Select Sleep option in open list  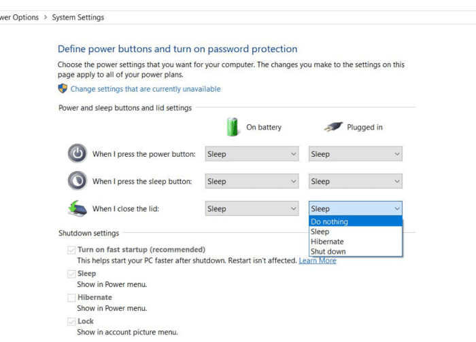tap(356, 231)
